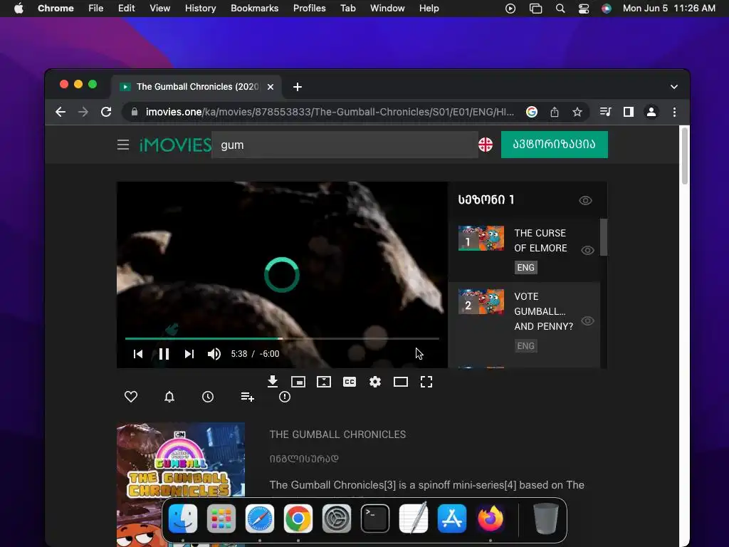Image resolution: width=729 pixels, height=547 pixels.
Task: Open player settings gear
Action: 374,382
